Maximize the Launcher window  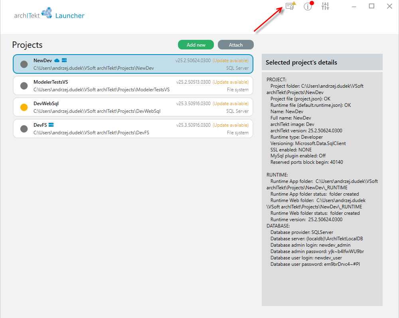point(371,6)
